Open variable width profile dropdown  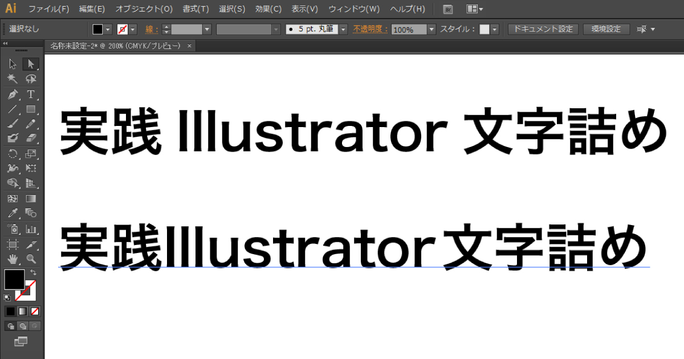click(276, 29)
